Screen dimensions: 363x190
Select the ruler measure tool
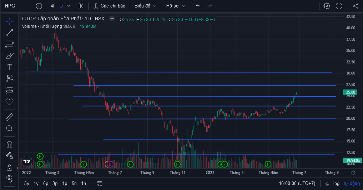[10, 117]
